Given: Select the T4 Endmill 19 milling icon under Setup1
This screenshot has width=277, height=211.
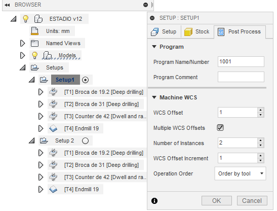Looking at the screenshot, I should tap(53, 128).
